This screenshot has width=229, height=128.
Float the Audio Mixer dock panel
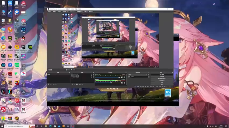point(126,73)
